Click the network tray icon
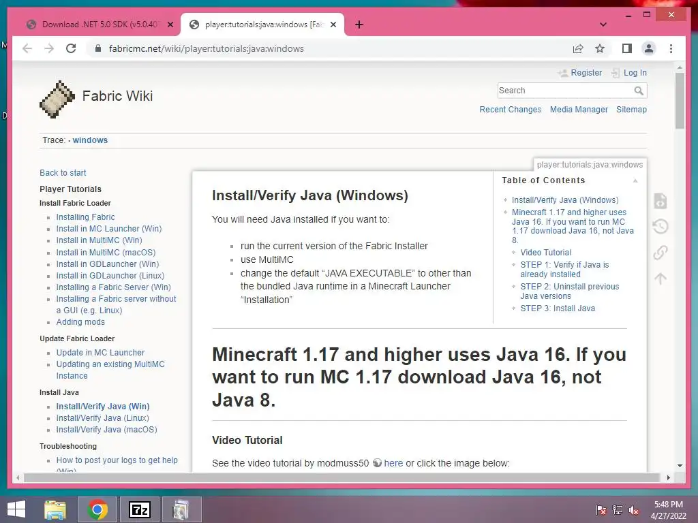Viewport: 698px width, 523px height. click(618, 509)
